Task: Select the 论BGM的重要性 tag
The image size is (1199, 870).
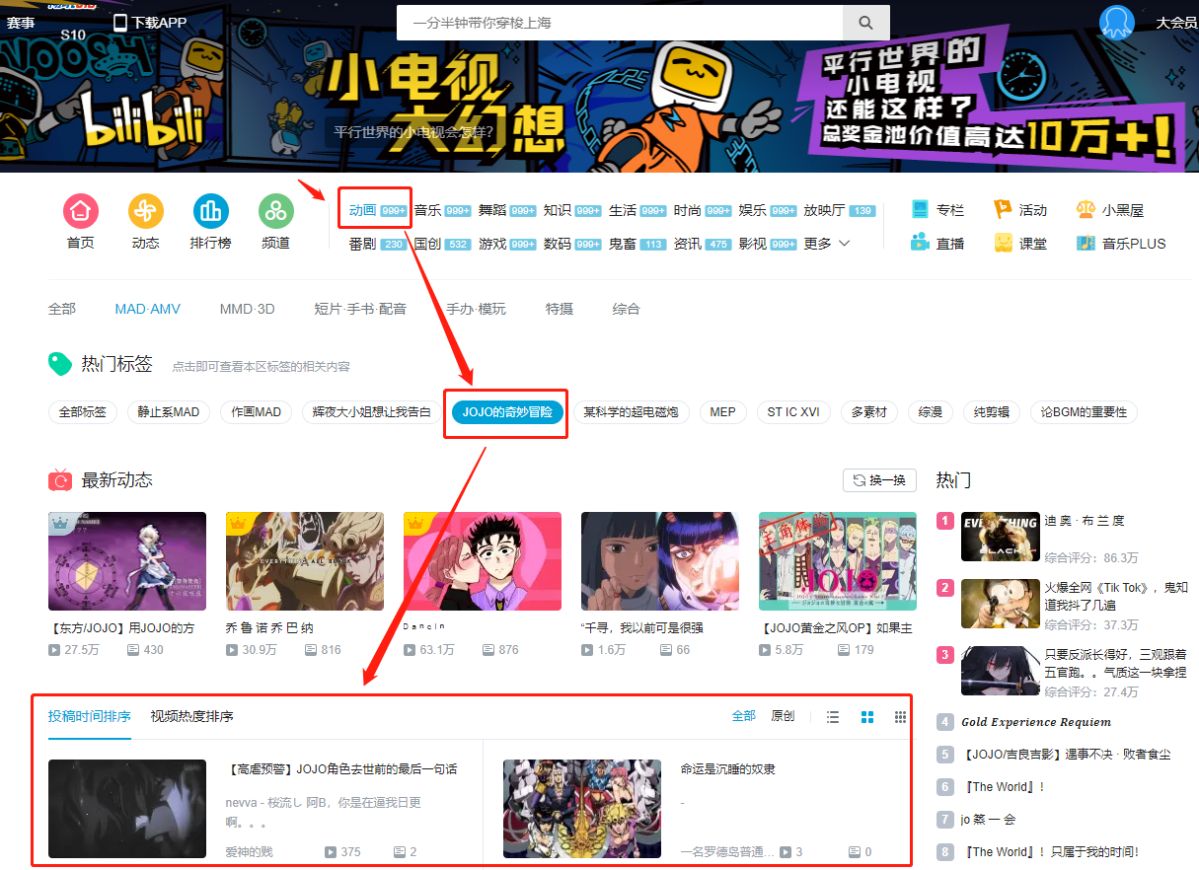Action: [1084, 412]
